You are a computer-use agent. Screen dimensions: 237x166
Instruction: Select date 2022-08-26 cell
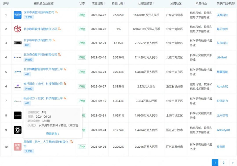[99, 29]
